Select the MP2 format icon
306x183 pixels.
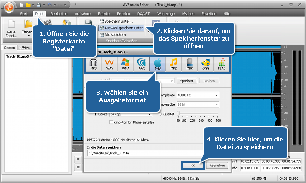[174, 64]
